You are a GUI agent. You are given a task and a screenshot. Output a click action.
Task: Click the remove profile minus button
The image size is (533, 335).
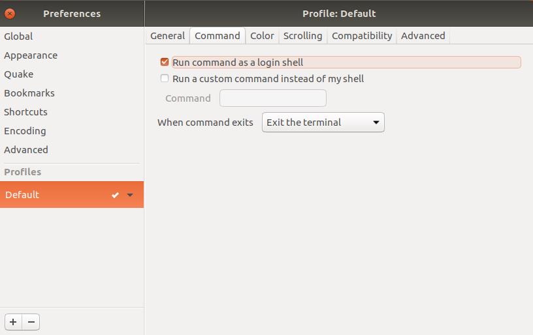(x=31, y=322)
